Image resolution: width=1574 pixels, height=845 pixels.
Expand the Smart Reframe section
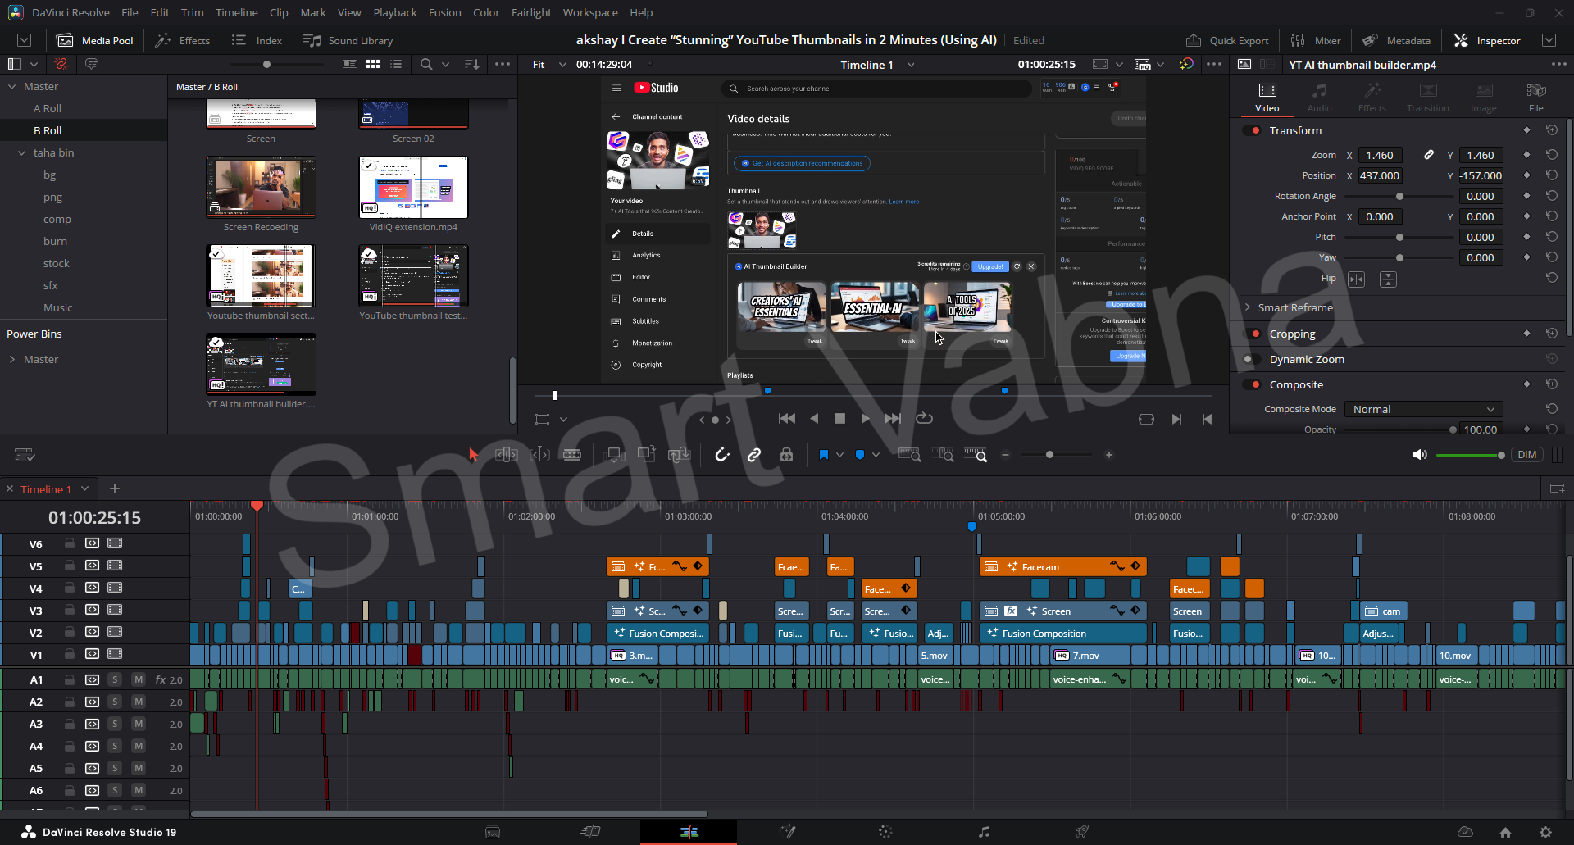coord(1248,307)
